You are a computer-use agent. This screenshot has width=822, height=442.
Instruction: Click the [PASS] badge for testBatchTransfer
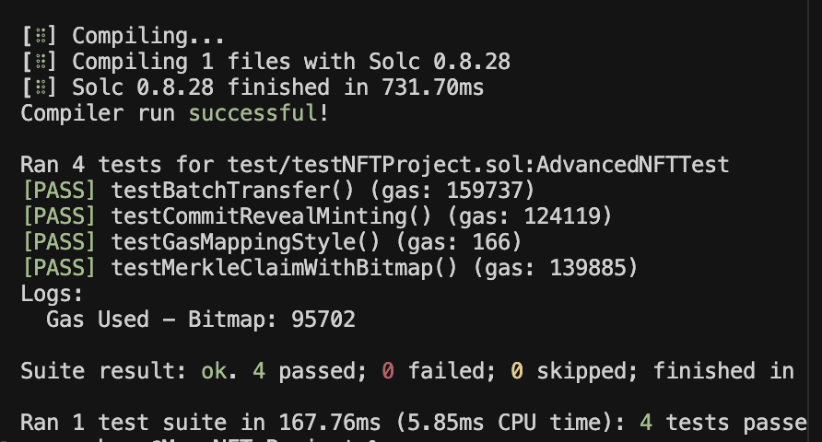click(x=58, y=191)
